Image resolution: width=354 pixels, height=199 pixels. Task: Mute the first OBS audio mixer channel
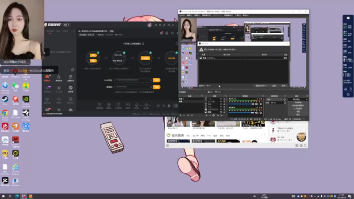[x=257, y=104]
